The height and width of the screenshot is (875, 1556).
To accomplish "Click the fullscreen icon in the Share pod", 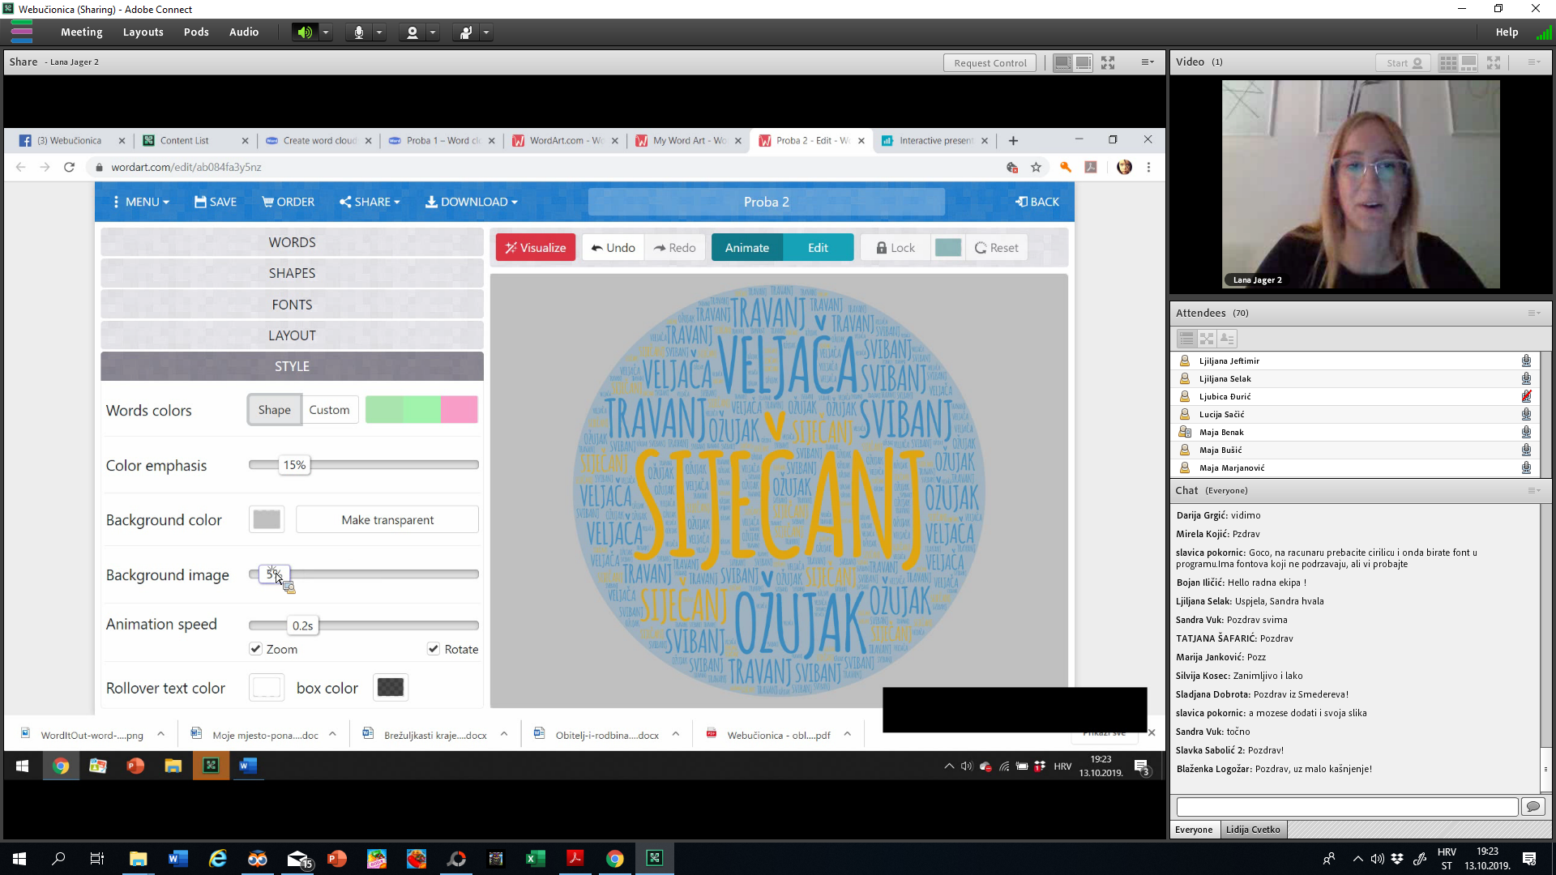I will (x=1107, y=62).
